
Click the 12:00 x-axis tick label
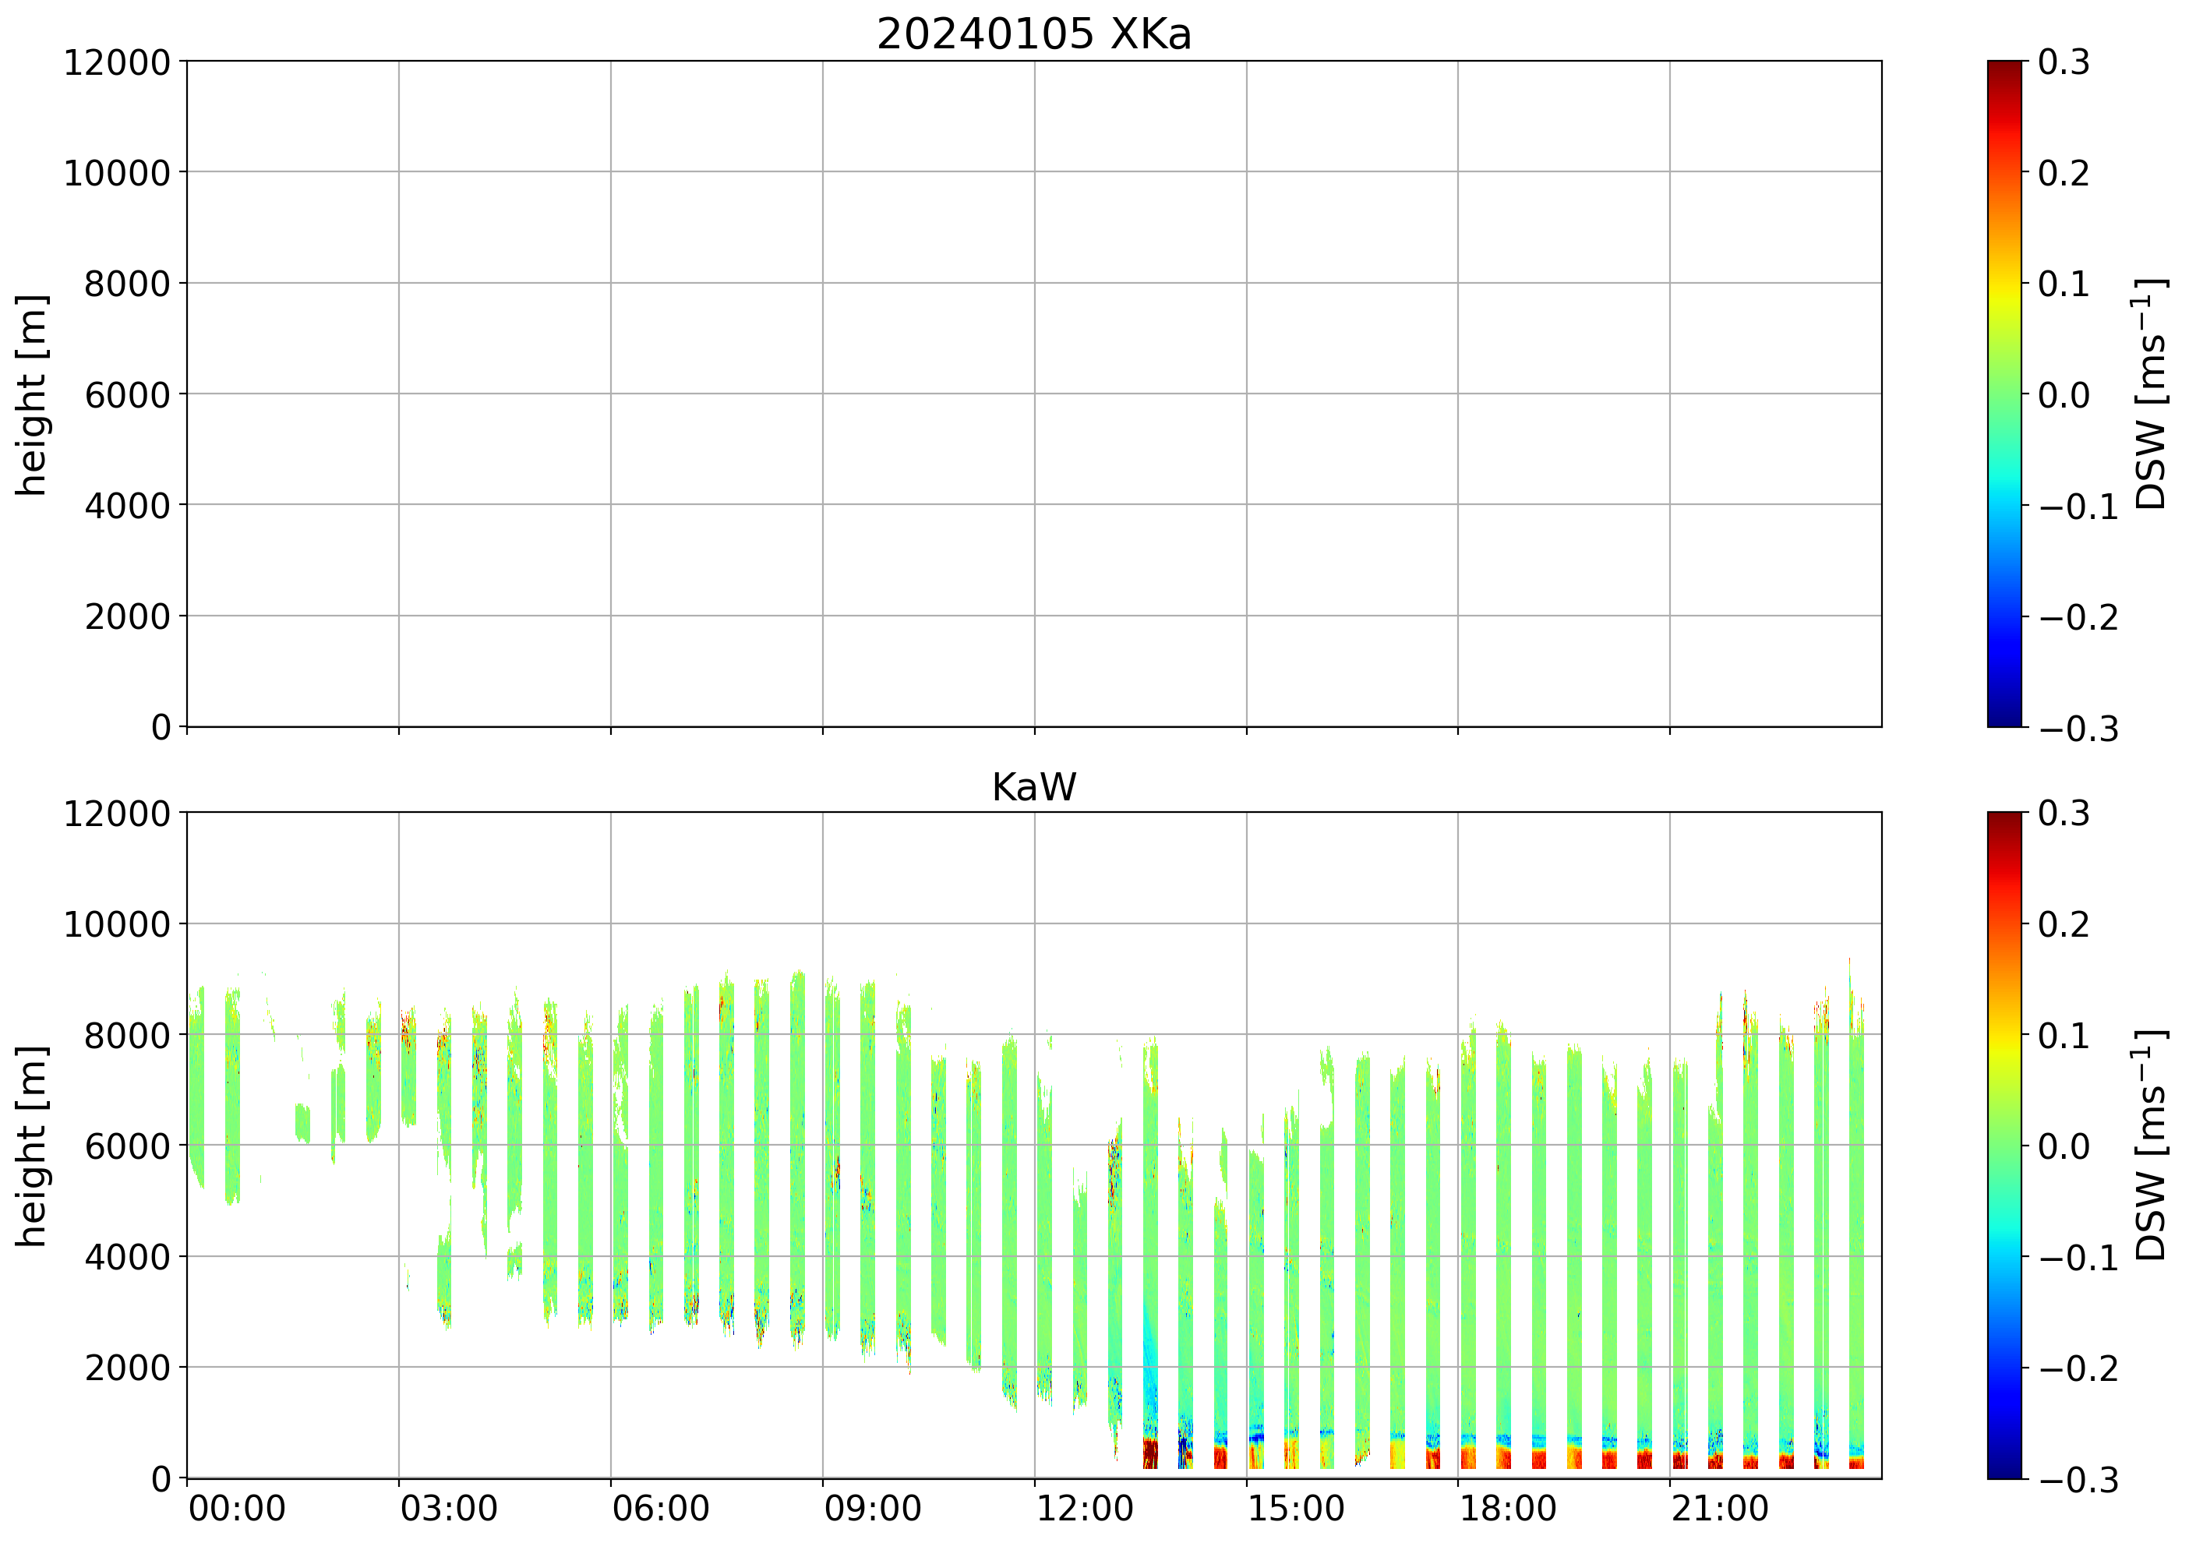pyautogui.click(x=1084, y=1509)
